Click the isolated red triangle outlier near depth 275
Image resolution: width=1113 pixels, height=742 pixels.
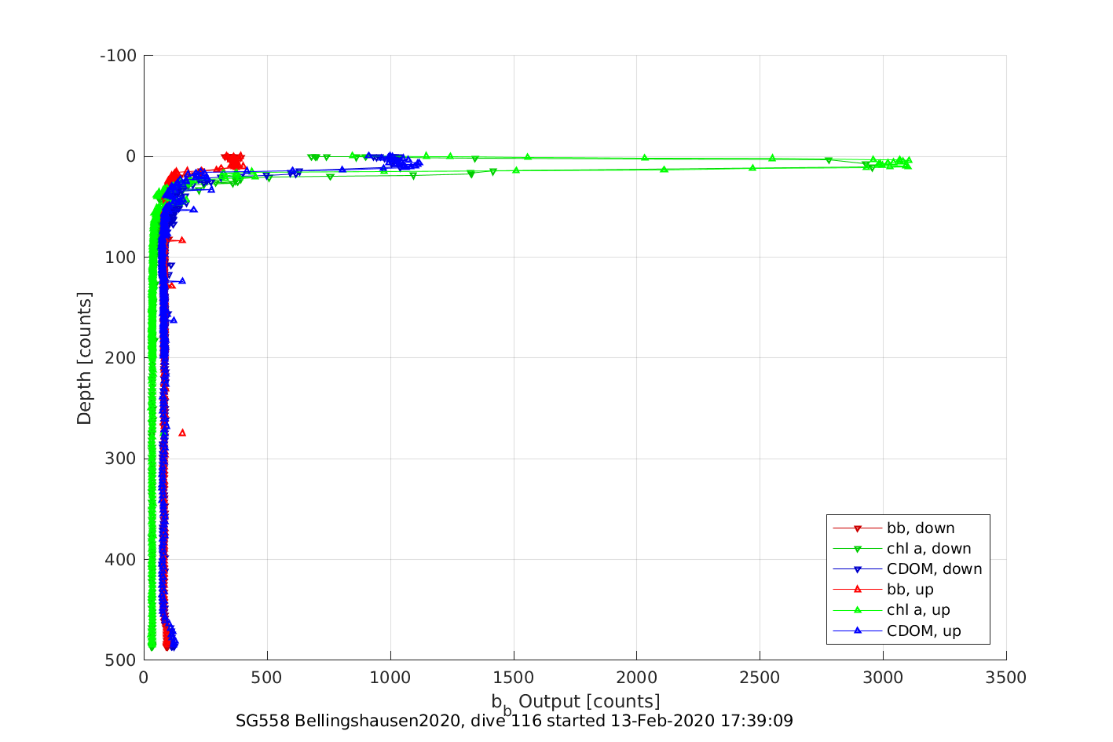coord(182,433)
